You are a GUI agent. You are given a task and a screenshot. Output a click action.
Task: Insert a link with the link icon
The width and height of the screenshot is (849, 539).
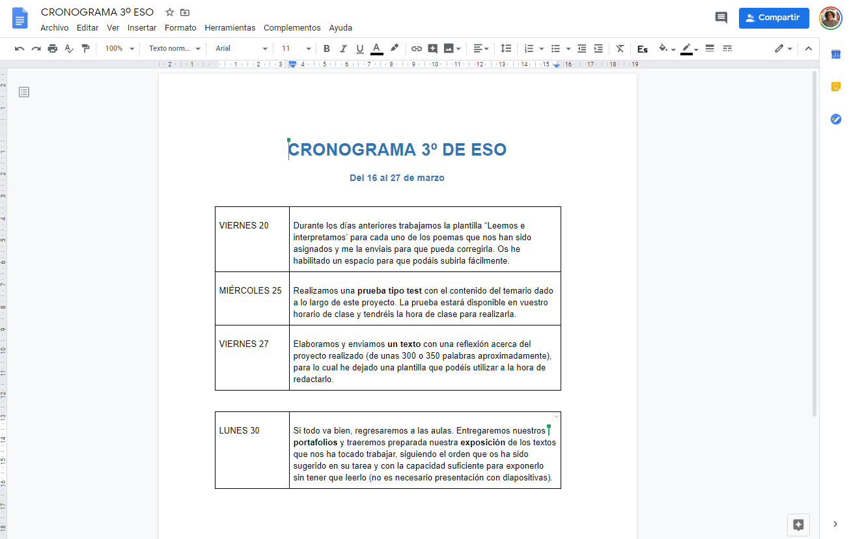[417, 49]
